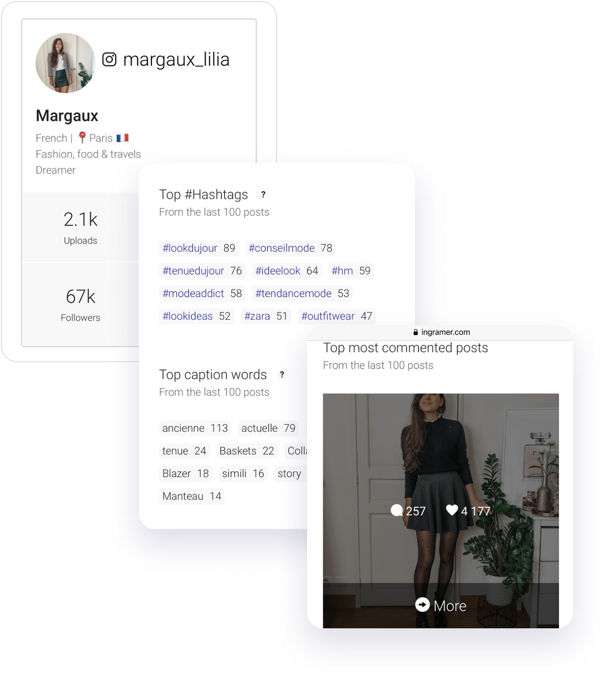Click the bio line "Dreamer"
608x676 pixels.
coord(56,170)
